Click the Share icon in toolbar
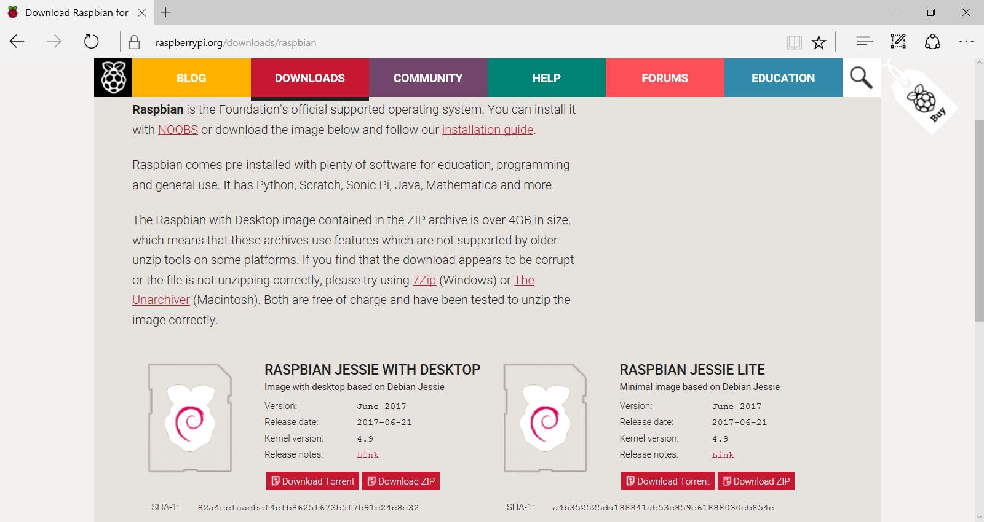The width and height of the screenshot is (984, 522). [932, 42]
